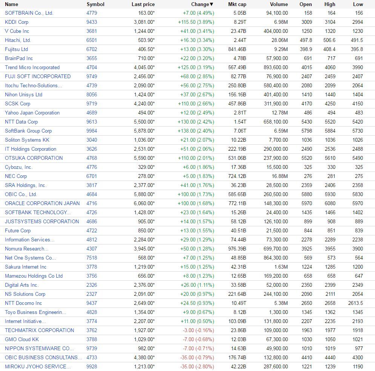Screen dimensions: 375x371
Task: Open MIROKU JYOHO SERVICE link
Action: [x=38, y=367]
